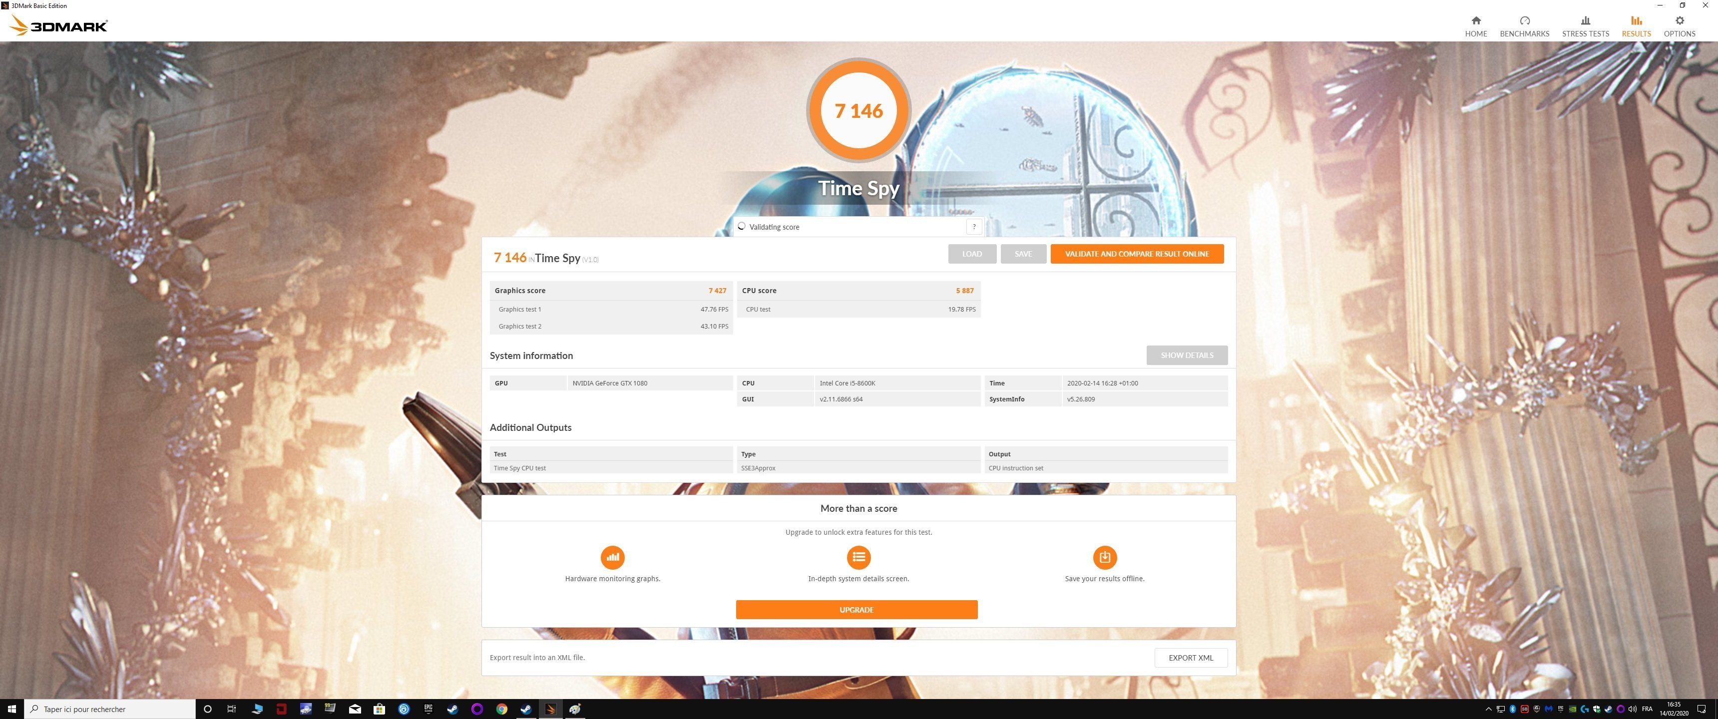Screen dimensions: 1718x719
Task: Click SHOW DETAILS for system information
Action: click(1187, 355)
